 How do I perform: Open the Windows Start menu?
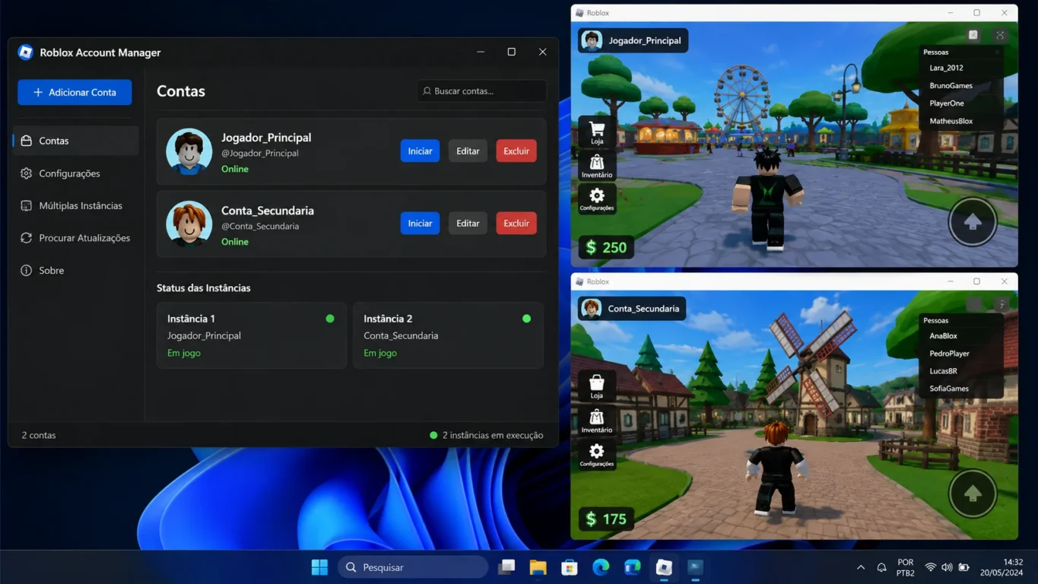[319, 567]
